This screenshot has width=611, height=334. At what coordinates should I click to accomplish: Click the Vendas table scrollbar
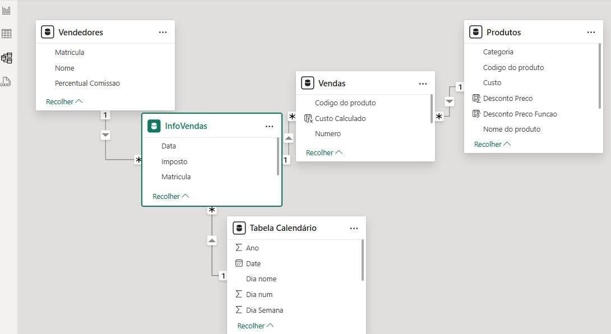pos(431,108)
